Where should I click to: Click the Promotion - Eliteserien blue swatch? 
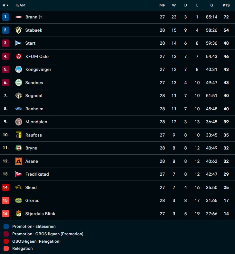pos(6,226)
